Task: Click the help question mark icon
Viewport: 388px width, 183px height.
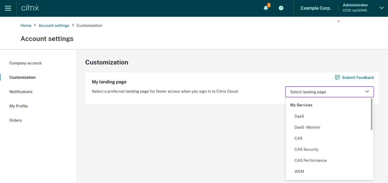Action: (281, 8)
